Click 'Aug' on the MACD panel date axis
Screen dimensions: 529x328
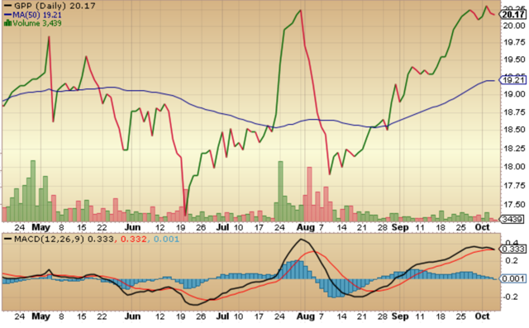(x=305, y=316)
